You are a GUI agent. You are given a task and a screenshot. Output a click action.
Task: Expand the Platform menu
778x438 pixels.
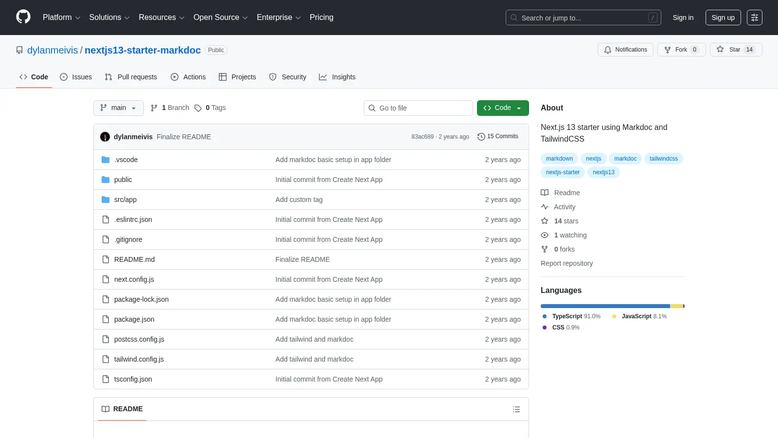click(x=61, y=18)
